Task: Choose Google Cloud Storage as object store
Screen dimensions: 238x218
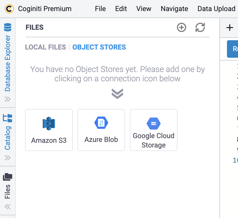Action: pyautogui.click(x=153, y=130)
